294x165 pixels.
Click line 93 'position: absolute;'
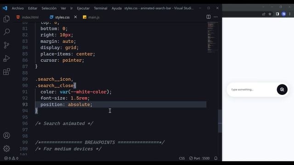coord(66,104)
